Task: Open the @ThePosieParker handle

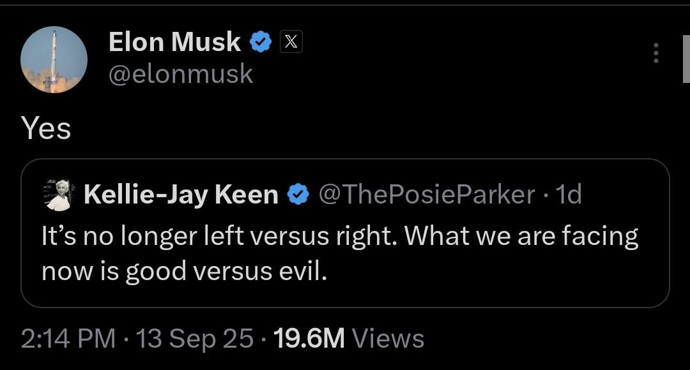Action: (x=426, y=195)
